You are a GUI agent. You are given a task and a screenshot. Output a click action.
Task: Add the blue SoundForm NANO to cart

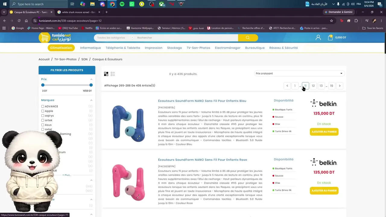324,132
